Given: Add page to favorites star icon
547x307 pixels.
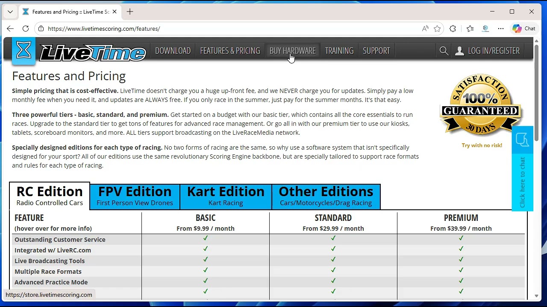Looking at the screenshot, I should (x=437, y=29).
